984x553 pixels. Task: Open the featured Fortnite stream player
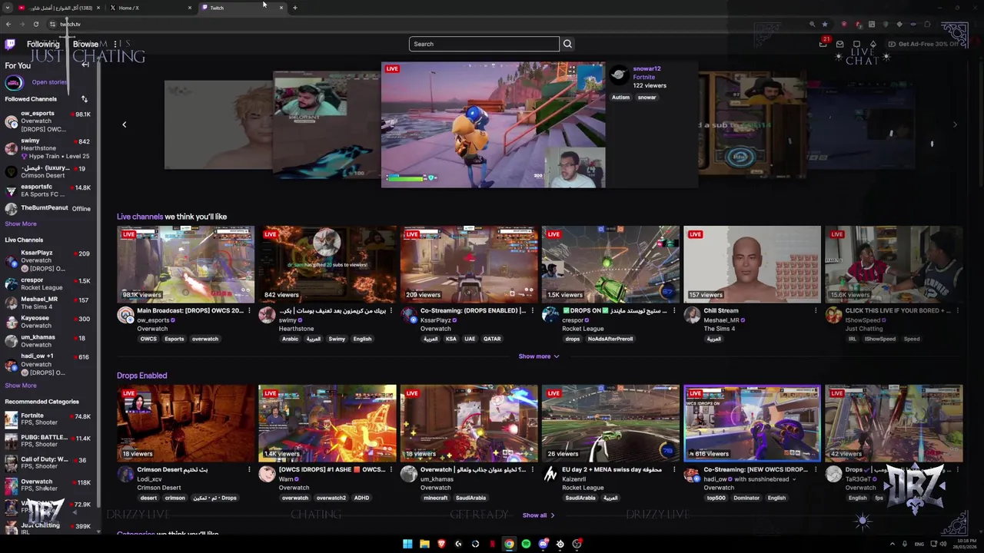point(493,125)
